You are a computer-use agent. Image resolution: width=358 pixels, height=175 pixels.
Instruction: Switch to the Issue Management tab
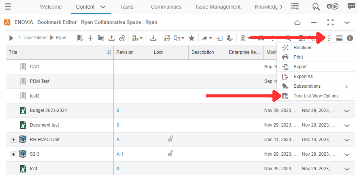click(218, 7)
